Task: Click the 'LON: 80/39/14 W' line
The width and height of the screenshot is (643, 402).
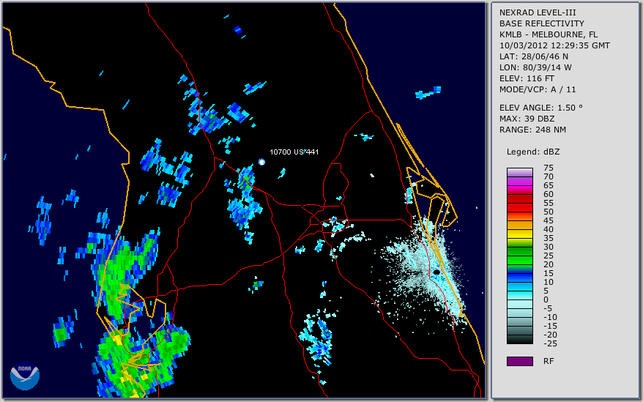Action: (535, 67)
